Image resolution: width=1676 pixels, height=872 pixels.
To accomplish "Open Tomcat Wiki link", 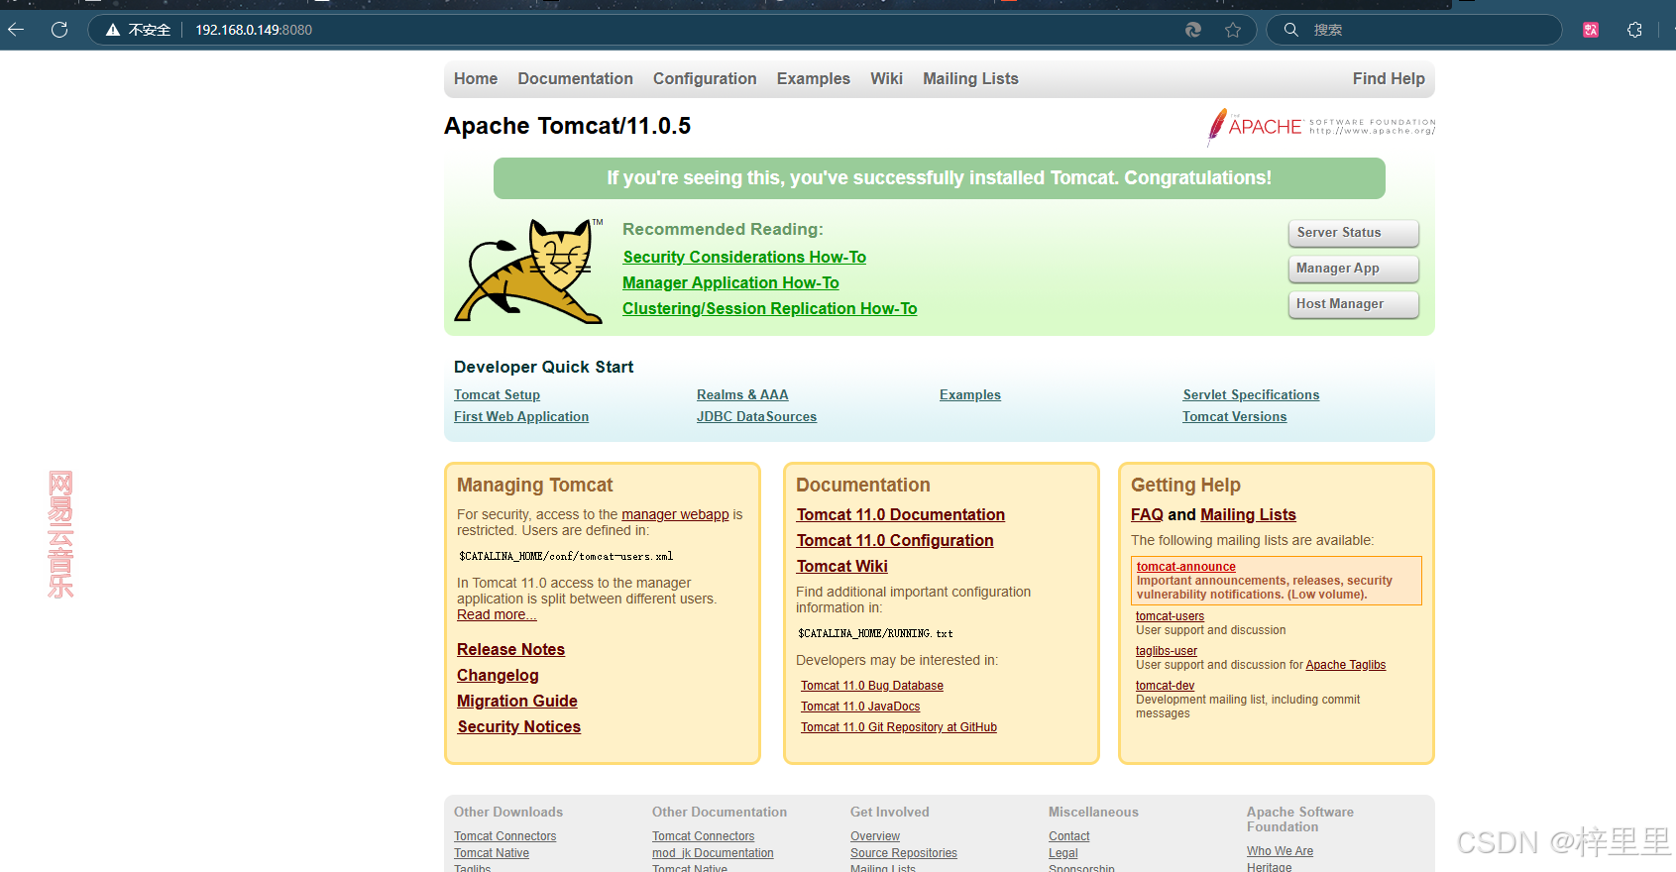I will pos(841,566).
